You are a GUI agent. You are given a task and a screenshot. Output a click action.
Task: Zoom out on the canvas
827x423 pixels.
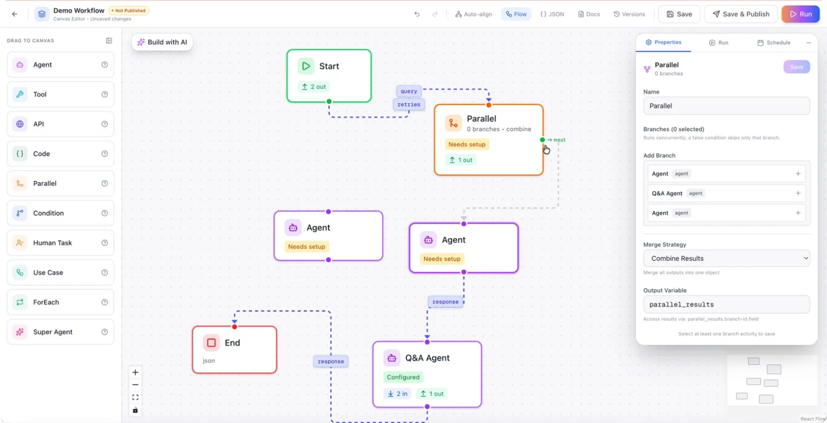(x=135, y=385)
